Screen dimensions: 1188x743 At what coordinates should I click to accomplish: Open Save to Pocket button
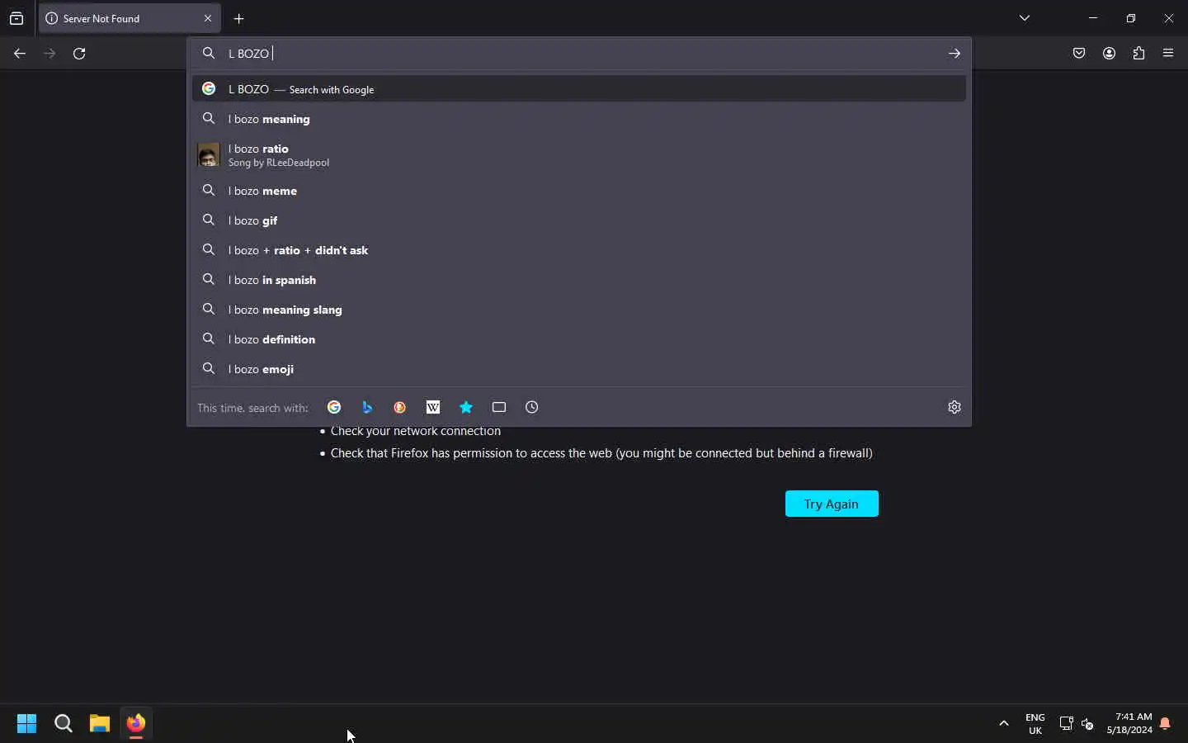[1079, 54]
